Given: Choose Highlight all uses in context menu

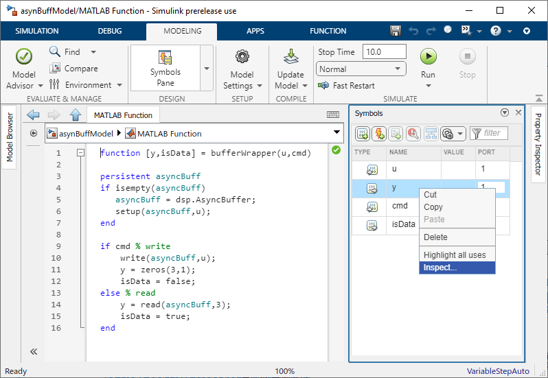Looking at the screenshot, I should tap(455, 255).
